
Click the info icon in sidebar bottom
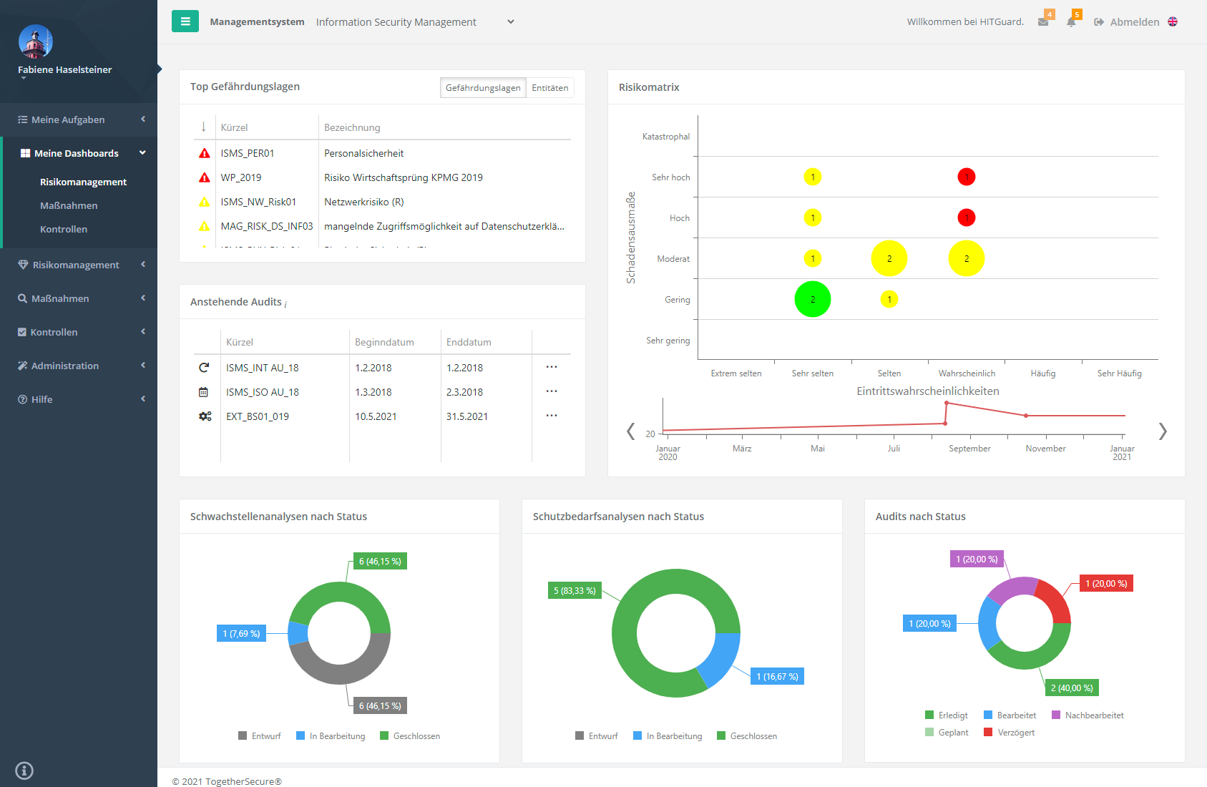[x=24, y=771]
